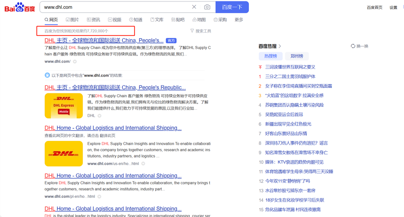The image size is (404, 217).
Task: Open hot topic 新疆出现罕见全红色极光
Action: (x=288, y=124)
